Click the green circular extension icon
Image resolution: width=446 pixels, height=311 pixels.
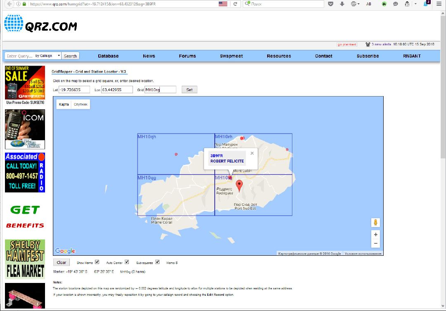384,4
